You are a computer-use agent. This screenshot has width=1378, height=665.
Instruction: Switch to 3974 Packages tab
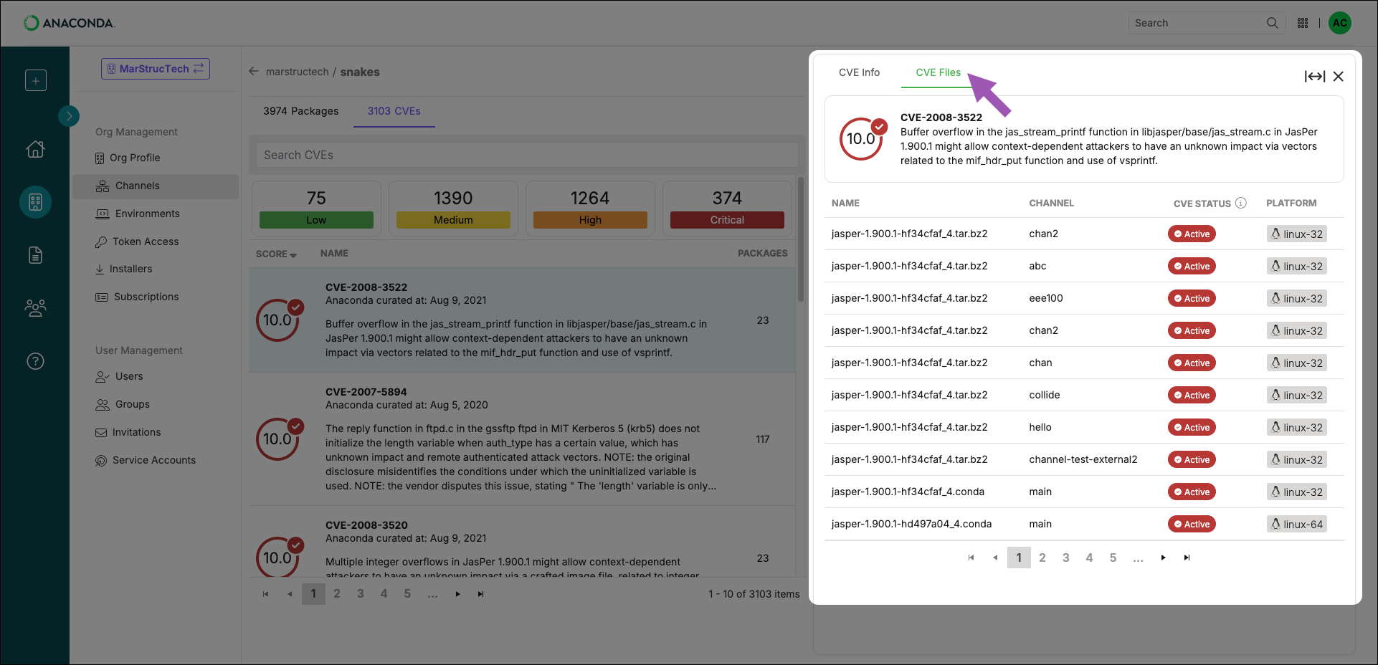300,111
